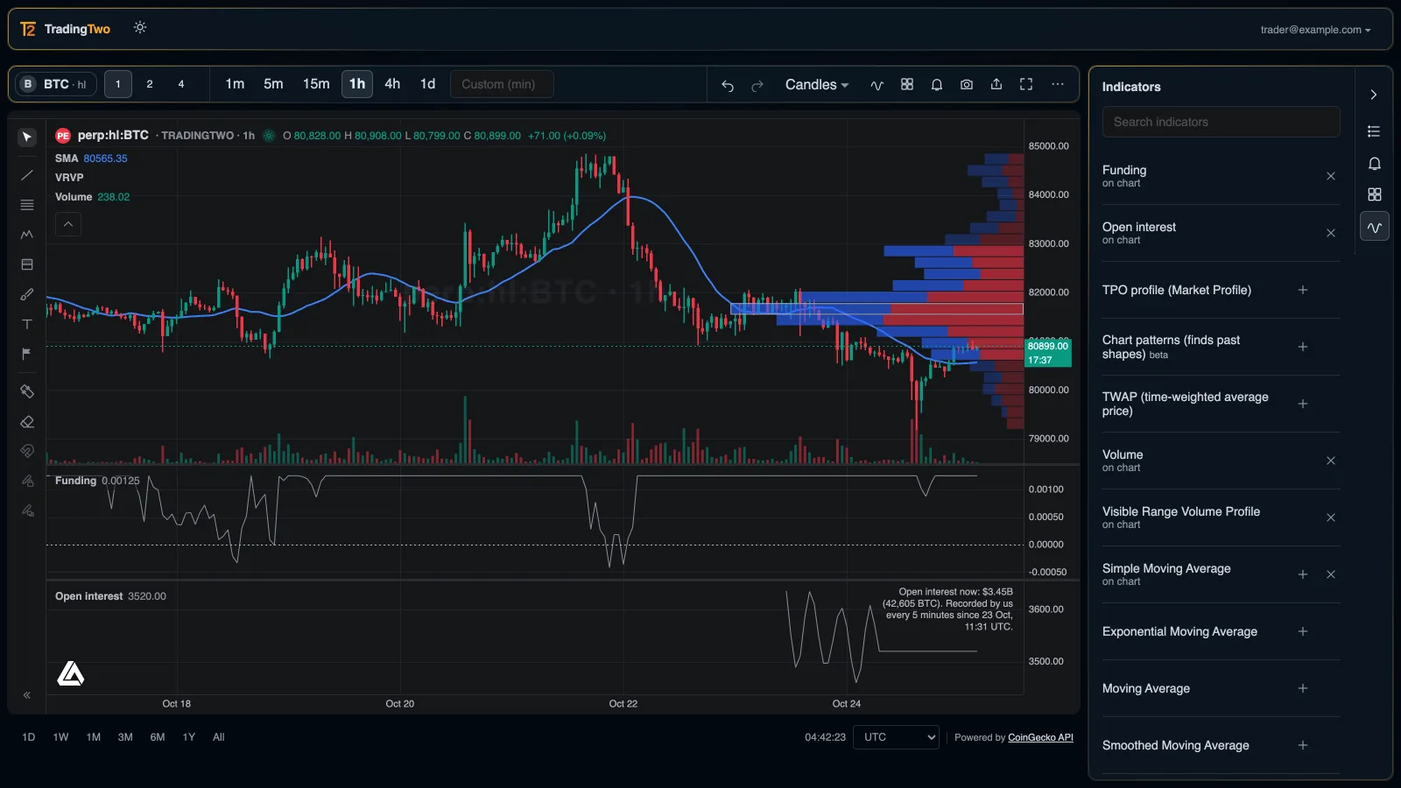The width and height of the screenshot is (1401, 788).
Task: Click the Custom (min) interval field
Action: coord(502,84)
